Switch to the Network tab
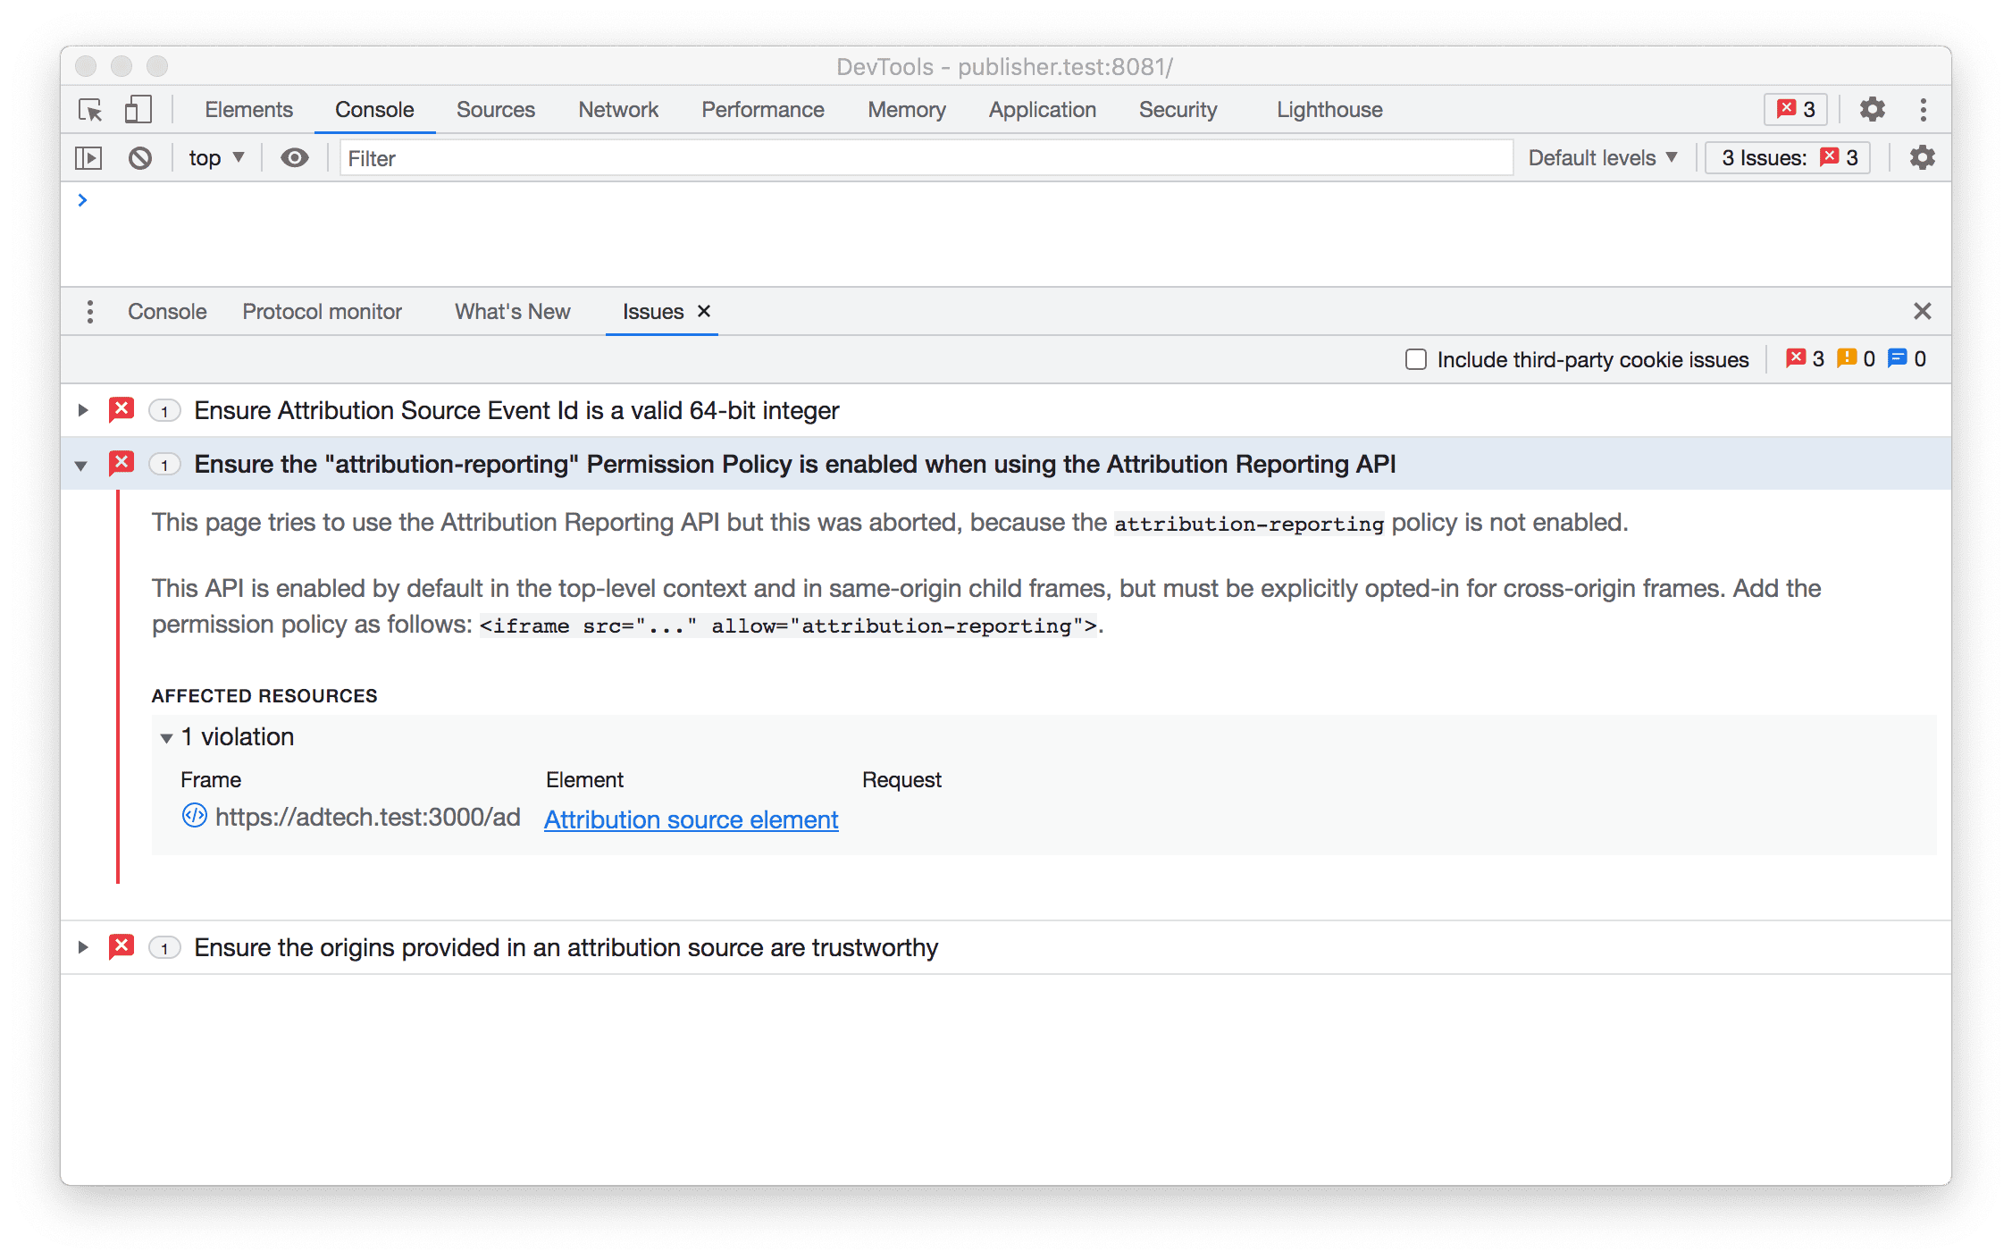 pos(615,107)
